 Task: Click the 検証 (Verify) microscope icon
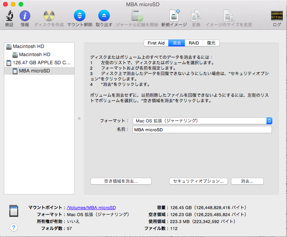(x=9, y=15)
